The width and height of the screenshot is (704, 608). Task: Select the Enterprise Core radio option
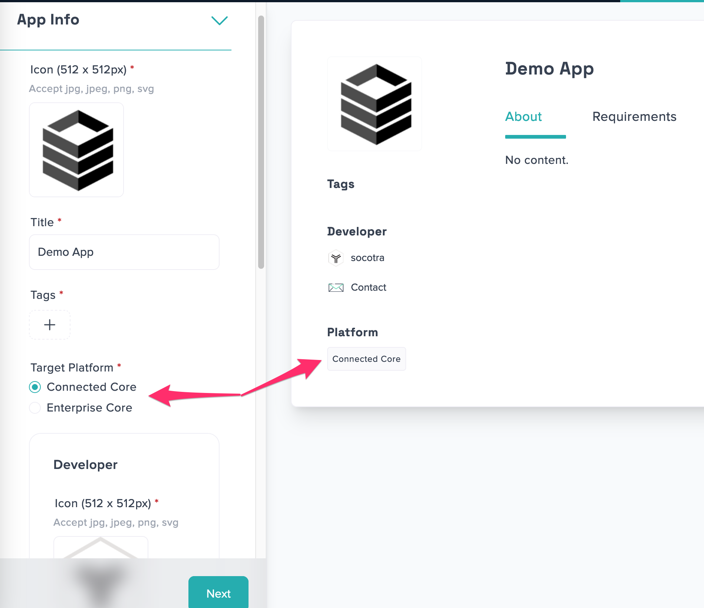tap(35, 408)
